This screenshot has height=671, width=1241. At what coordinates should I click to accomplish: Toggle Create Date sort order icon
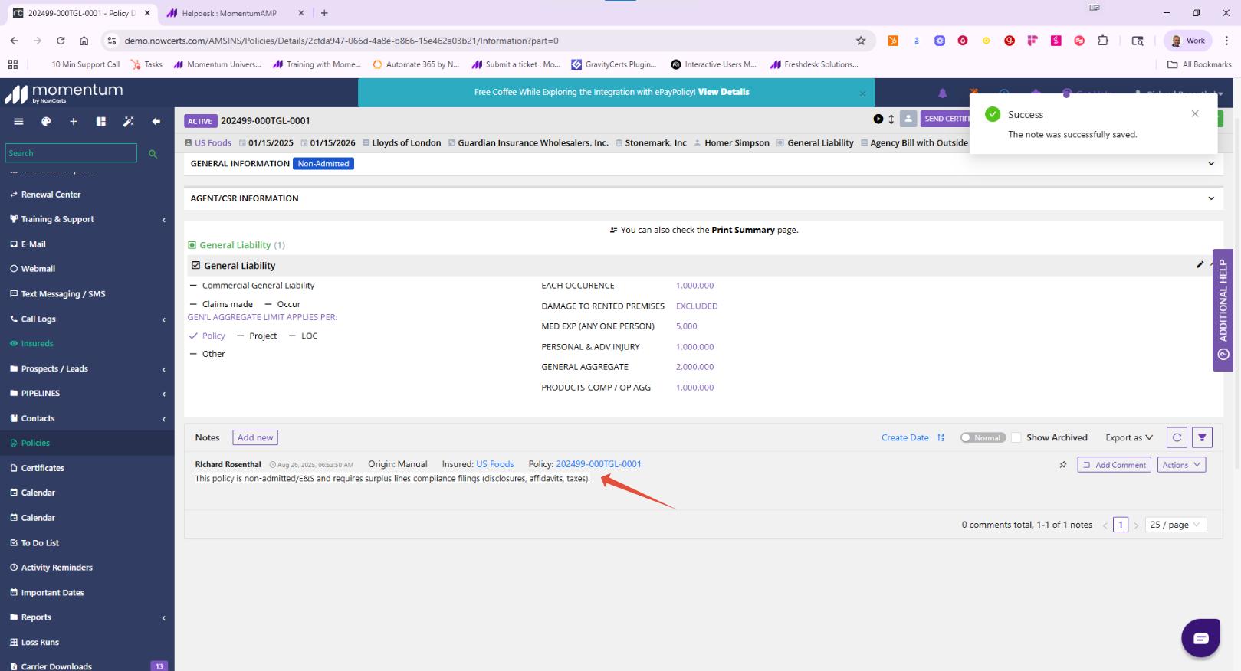click(941, 437)
